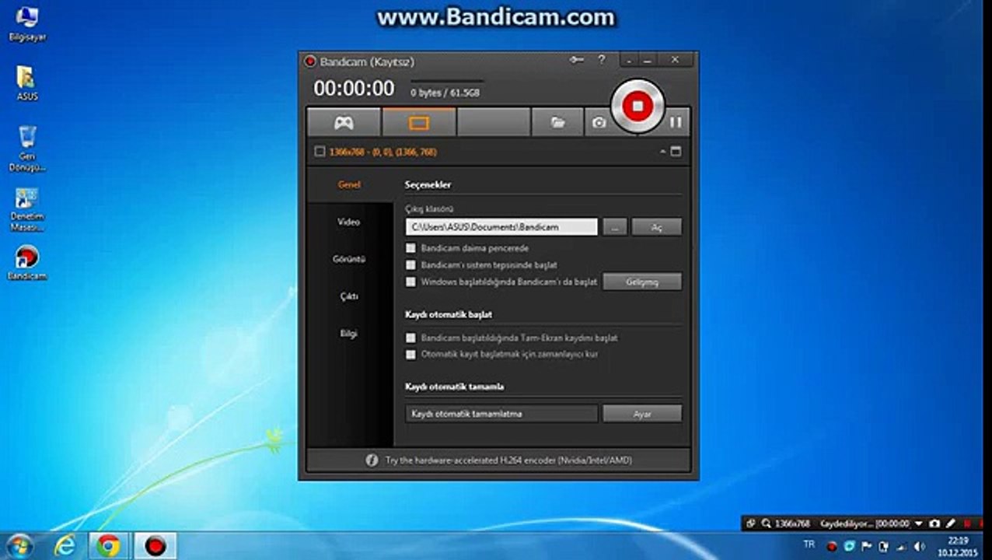Open the volume speaker tray icon

click(920, 546)
